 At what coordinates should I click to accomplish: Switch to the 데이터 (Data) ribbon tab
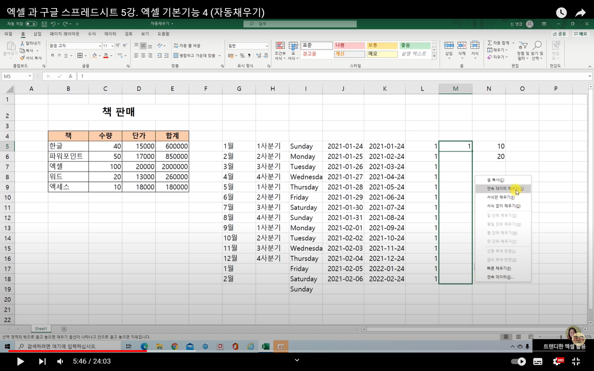coord(110,34)
